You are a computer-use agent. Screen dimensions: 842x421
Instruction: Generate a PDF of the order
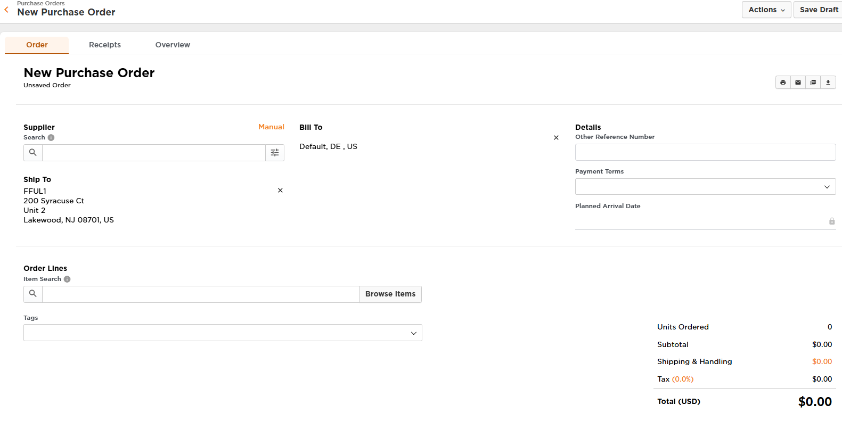click(813, 82)
